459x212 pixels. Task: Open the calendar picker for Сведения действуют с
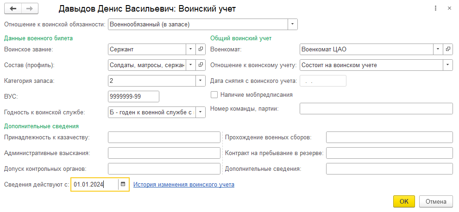pos(123,184)
